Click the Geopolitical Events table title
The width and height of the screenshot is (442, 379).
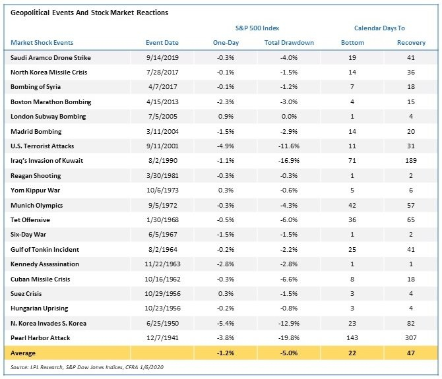click(89, 13)
